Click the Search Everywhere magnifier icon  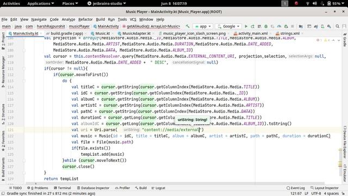click(x=337, y=26)
